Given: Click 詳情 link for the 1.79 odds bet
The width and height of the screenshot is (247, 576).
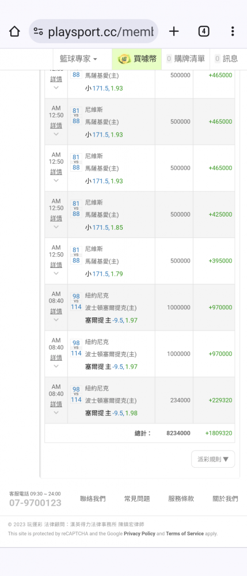Looking at the screenshot, I should pos(56,264).
